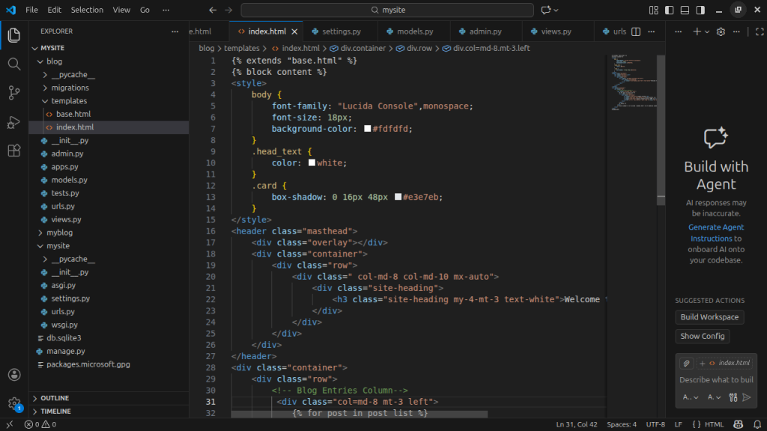The height and width of the screenshot is (431, 767).
Task: Click the attach context paperclip icon
Action: (686, 363)
